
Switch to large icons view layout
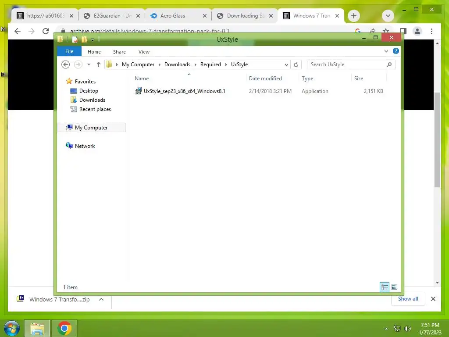pyautogui.click(x=394, y=287)
